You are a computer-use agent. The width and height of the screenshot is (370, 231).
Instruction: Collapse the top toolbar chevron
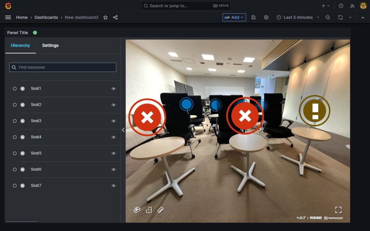pos(363,17)
